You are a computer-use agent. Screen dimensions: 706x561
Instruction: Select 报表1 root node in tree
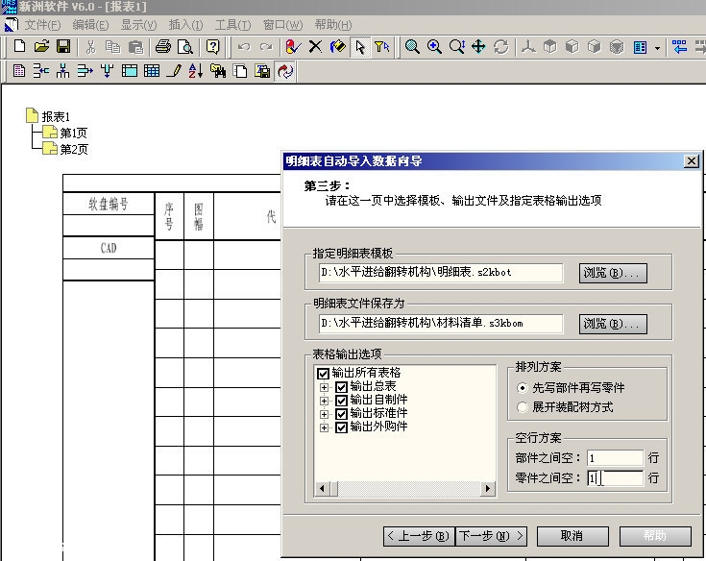pyautogui.click(x=56, y=116)
